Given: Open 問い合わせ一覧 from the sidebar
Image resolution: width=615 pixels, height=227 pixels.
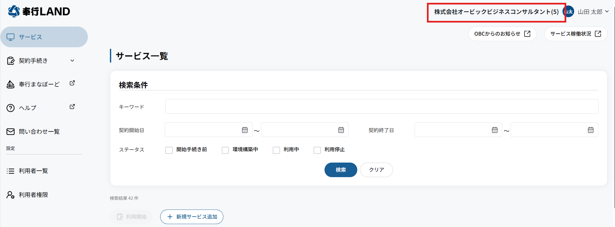Looking at the screenshot, I should 39,131.
